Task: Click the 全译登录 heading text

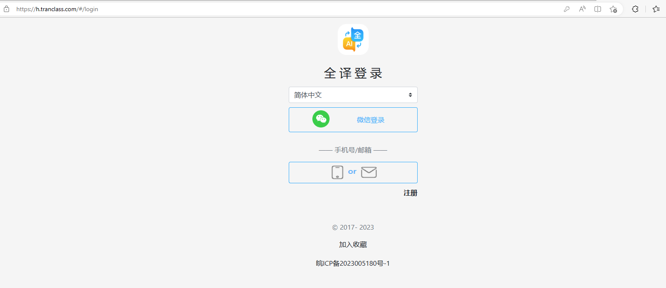Action: (x=353, y=73)
